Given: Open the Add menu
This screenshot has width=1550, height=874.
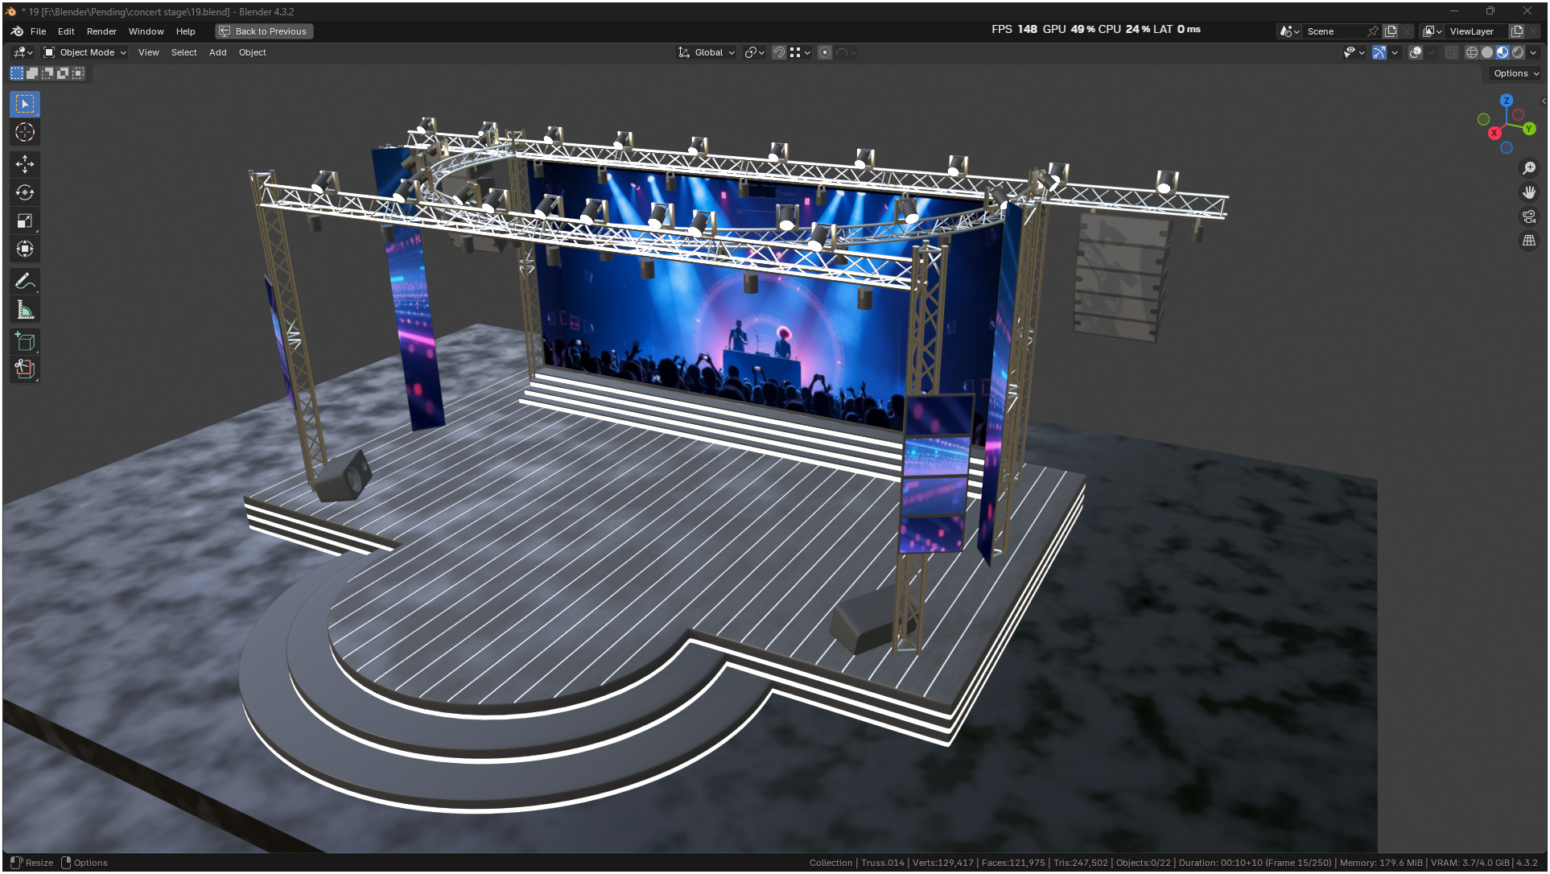Looking at the screenshot, I should tap(217, 52).
